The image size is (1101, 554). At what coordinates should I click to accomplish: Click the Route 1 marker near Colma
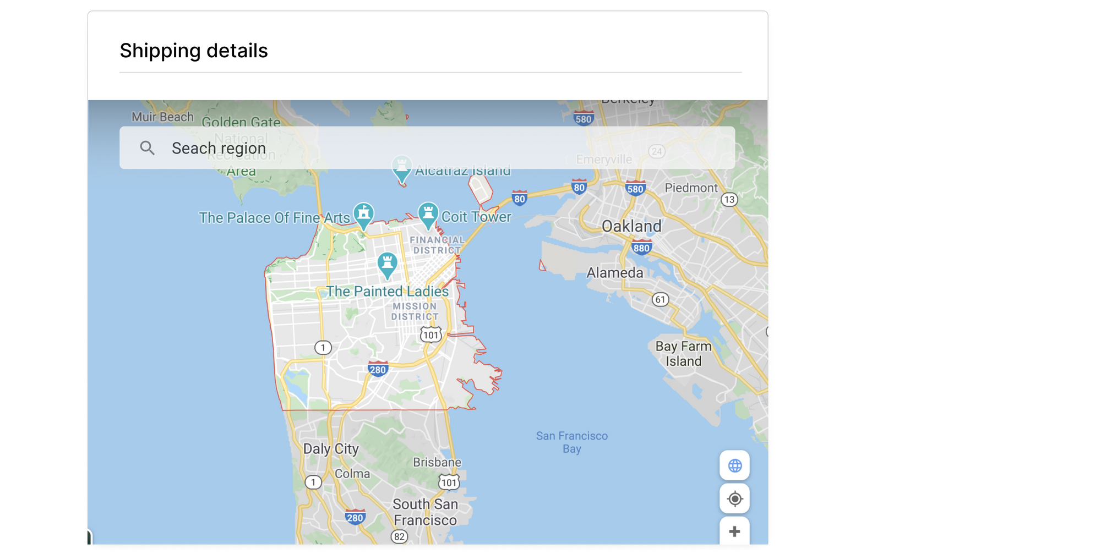[x=313, y=482]
